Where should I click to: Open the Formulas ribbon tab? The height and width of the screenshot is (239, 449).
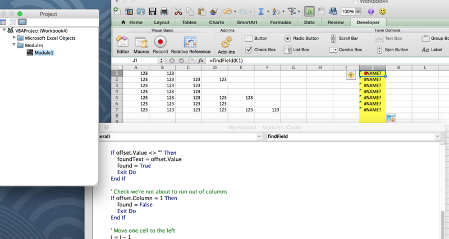(x=281, y=22)
